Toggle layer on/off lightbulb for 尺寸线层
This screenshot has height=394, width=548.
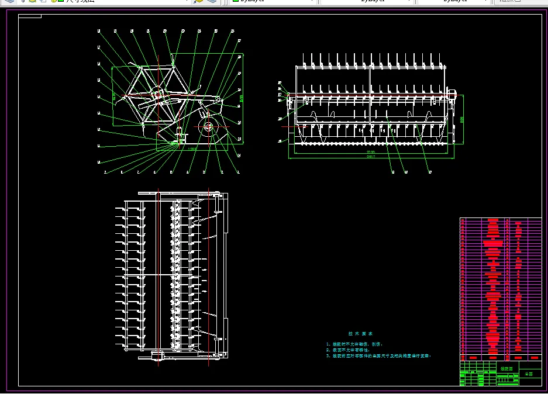(x=23, y=2)
